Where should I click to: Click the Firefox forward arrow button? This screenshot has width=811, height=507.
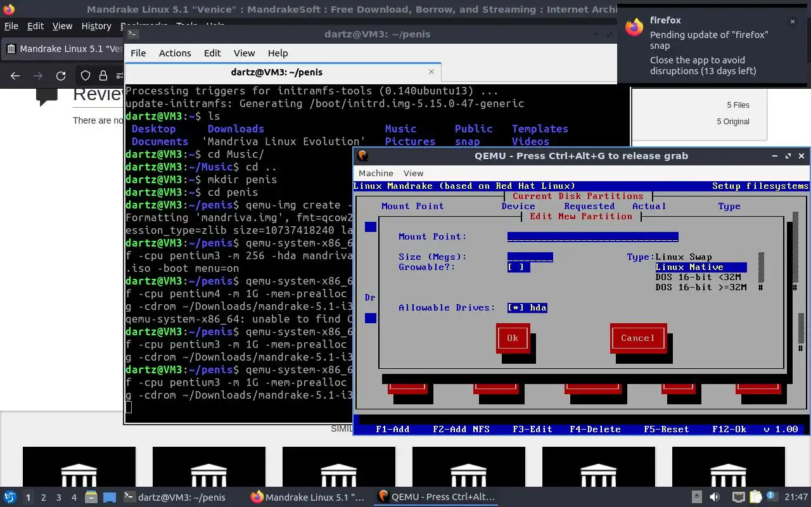click(x=38, y=76)
